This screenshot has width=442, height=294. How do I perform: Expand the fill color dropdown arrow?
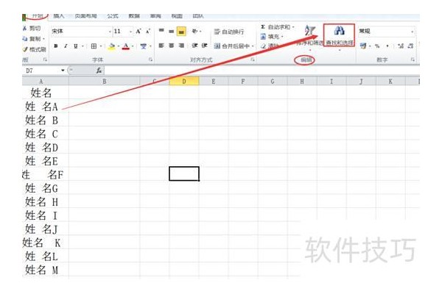tap(119, 46)
